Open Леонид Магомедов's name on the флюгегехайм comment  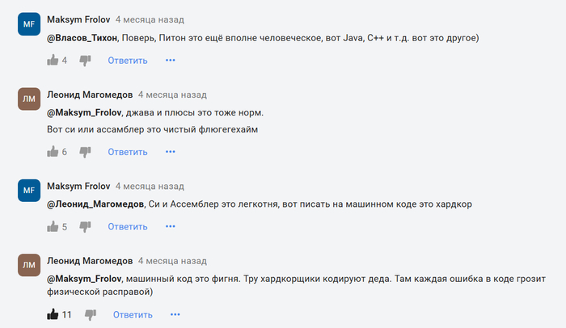89,94
